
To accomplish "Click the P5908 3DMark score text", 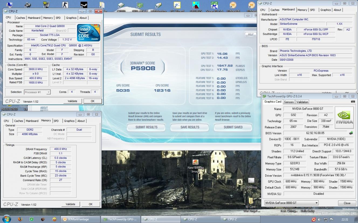I will point(143,68).
